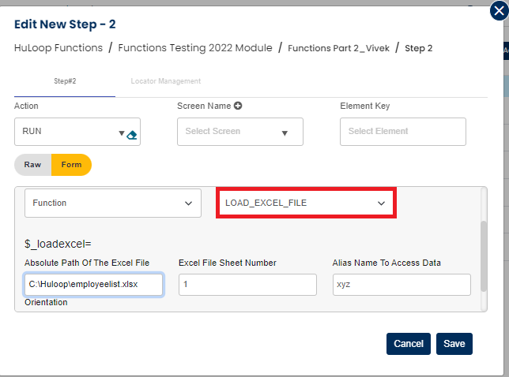Click the Select Element input field
Screen dimensions: 509x377
pyautogui.click(x=402, y=132)
